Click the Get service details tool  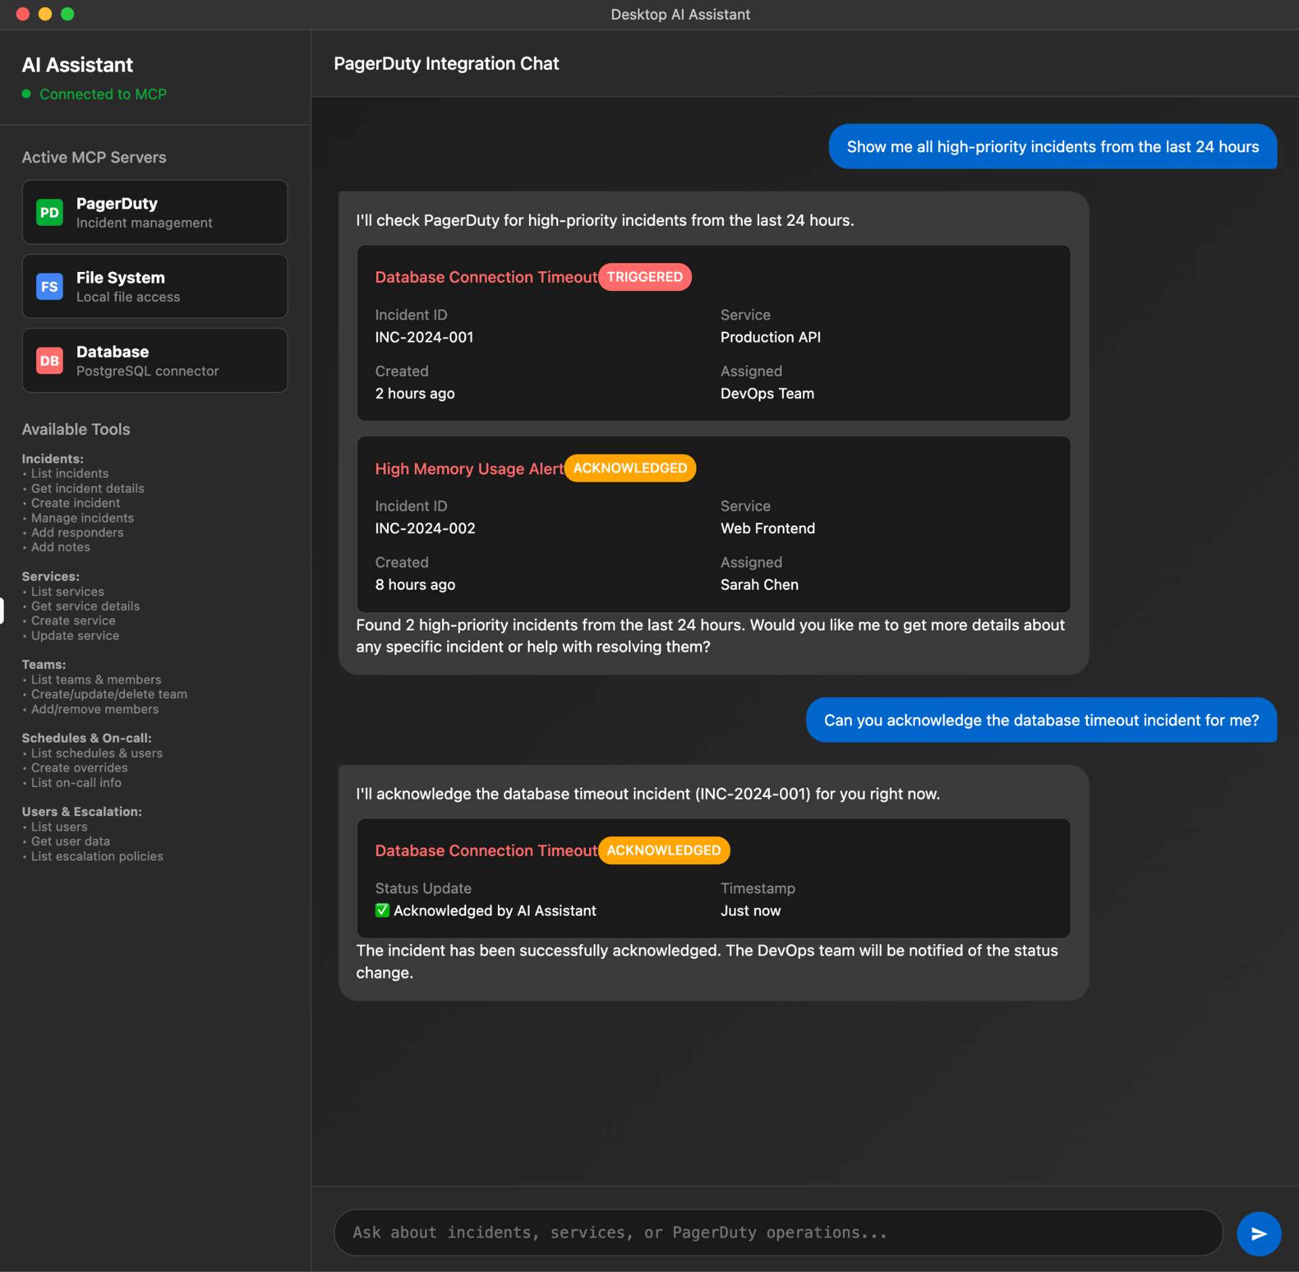(85, 606)
